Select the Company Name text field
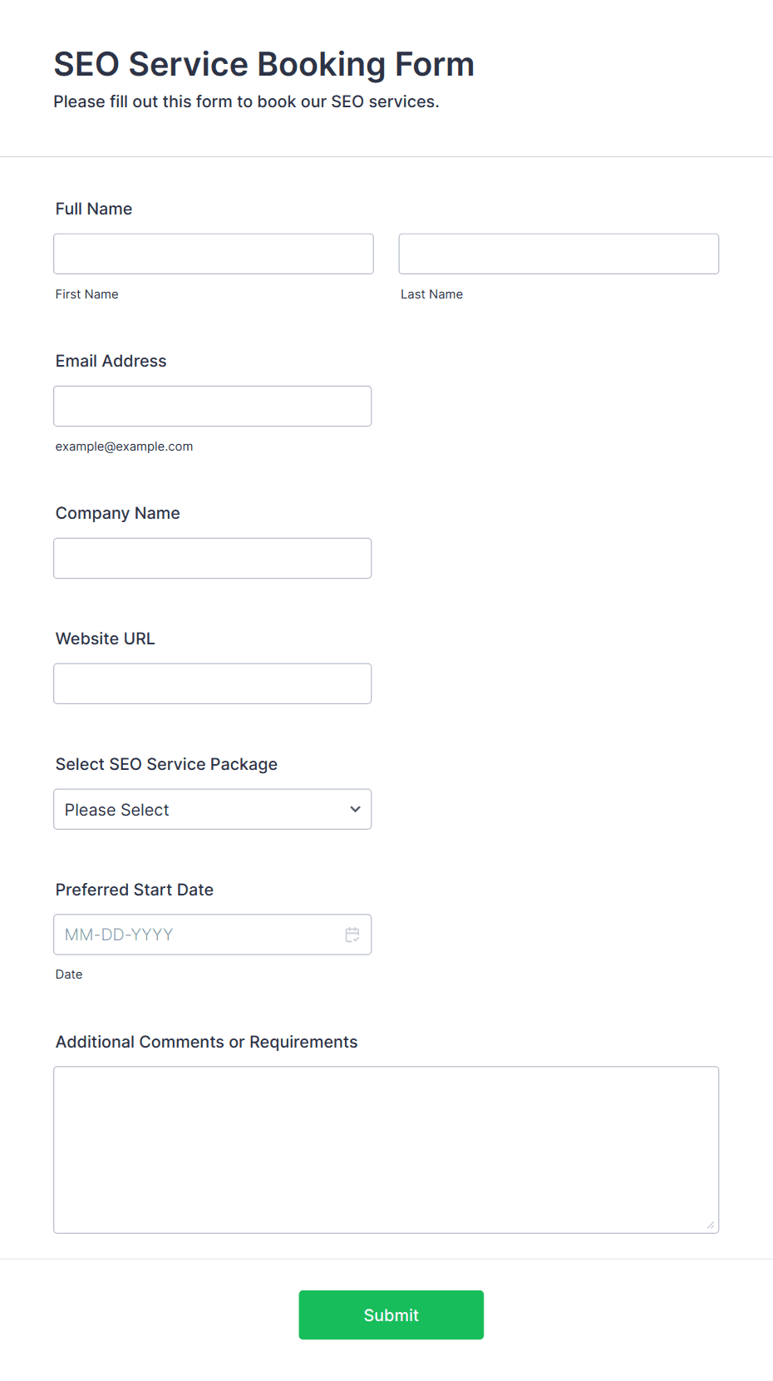The image size is (773, 1381). 213,558
